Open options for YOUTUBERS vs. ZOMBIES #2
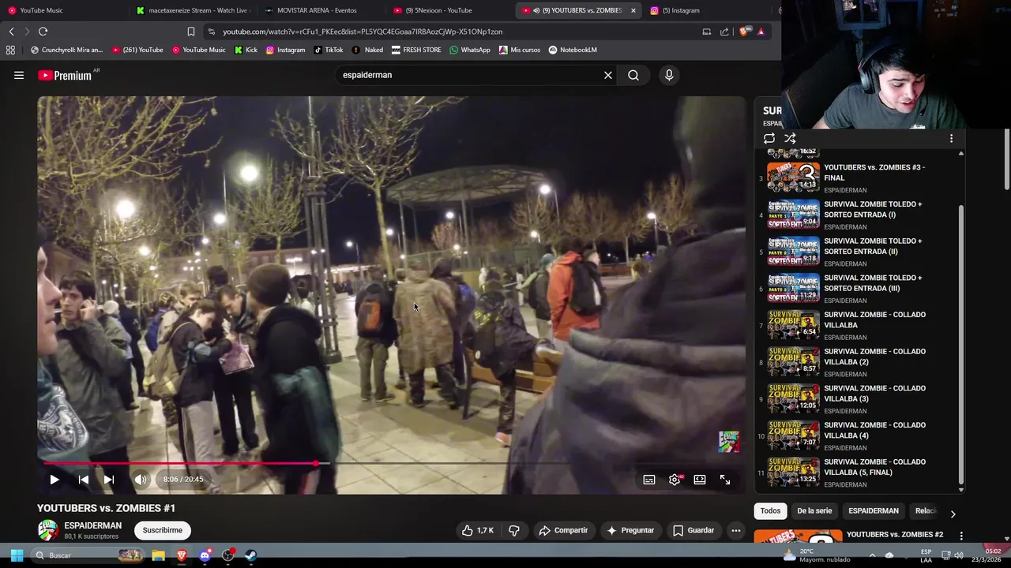 [961, 536]
